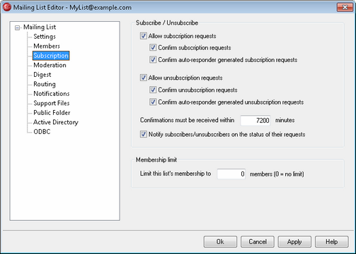
Task: Click the membership limit input field
Action: pos(231,174)
